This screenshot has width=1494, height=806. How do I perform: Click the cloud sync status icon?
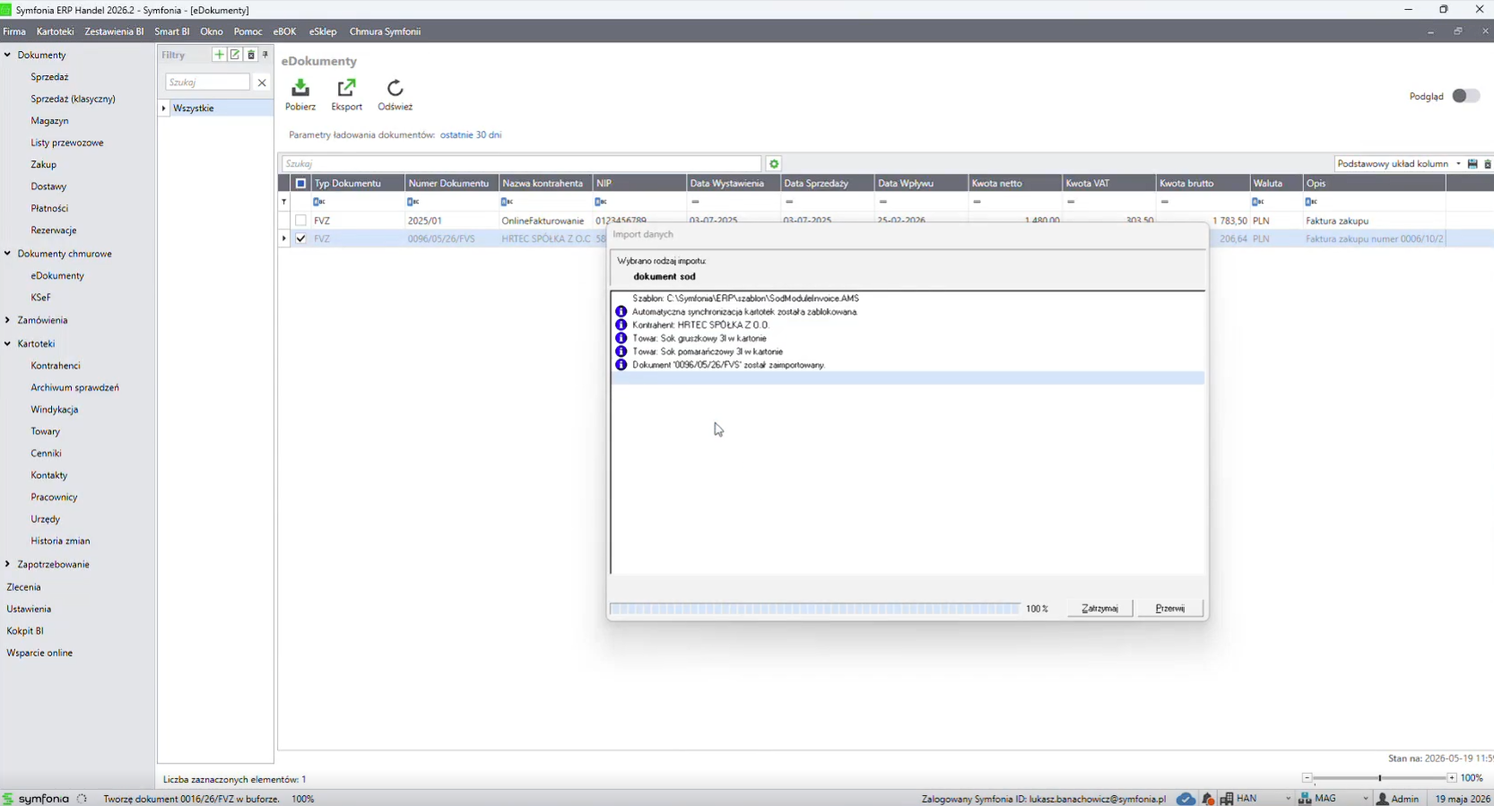click(1186, 799)
